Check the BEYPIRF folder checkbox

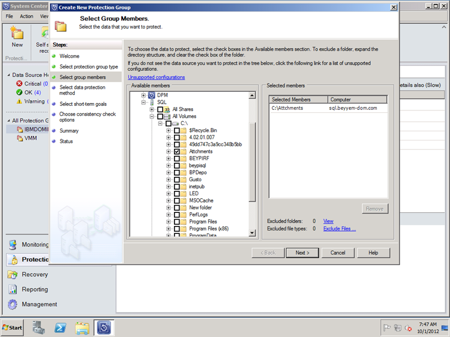[177, 159]
